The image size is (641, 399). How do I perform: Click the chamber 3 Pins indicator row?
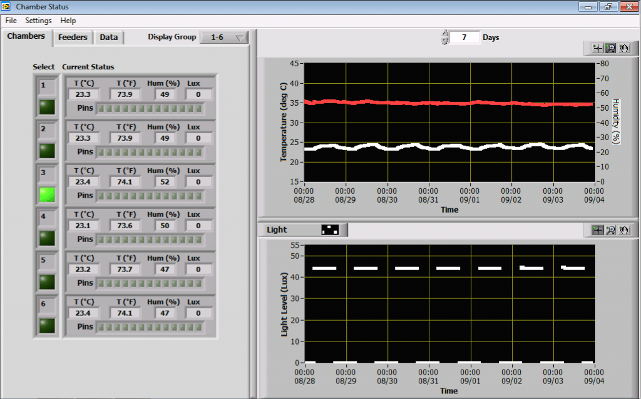click(150, 196)
